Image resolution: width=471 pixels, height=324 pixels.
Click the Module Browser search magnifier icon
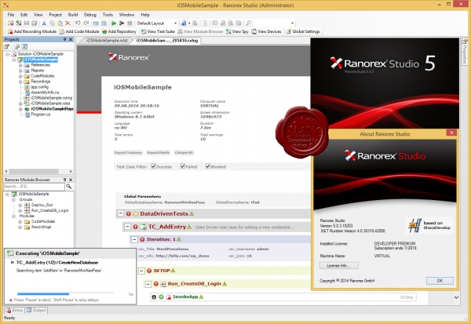[x=69, y=187]
